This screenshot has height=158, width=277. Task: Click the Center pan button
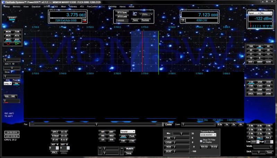pyautogui.click(x=168, y=124)
